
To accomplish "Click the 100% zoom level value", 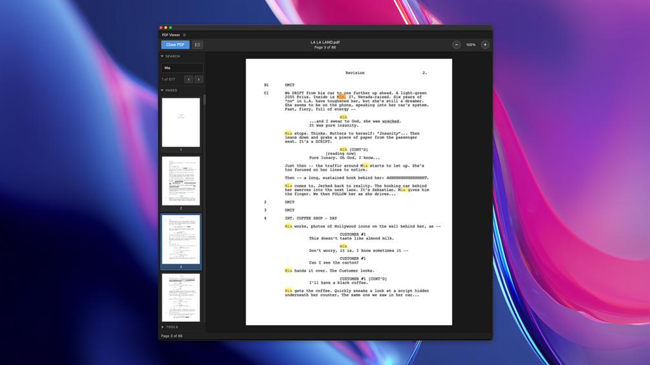I will [470, 45].
